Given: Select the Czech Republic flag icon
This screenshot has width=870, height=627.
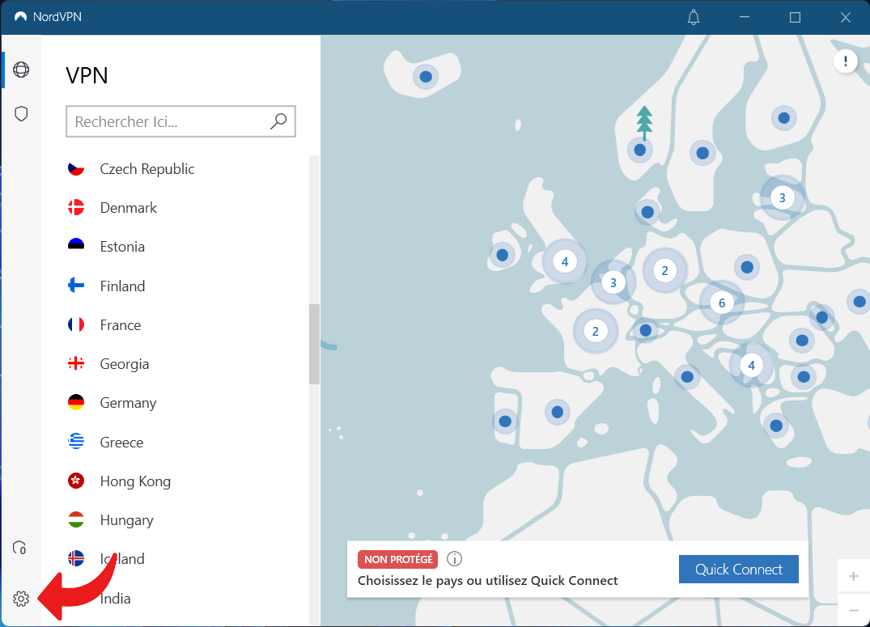Looking at the screenshot, I should [x=76, y=168].
